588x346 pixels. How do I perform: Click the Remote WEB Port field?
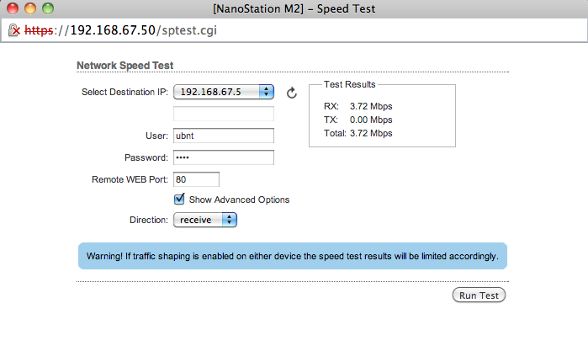pos(196,179)
